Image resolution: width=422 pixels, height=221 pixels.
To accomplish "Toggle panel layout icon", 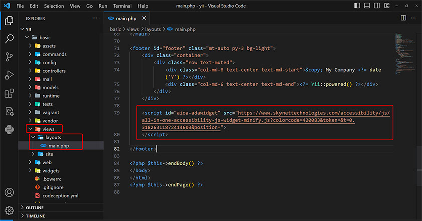I will pos(367,6).
